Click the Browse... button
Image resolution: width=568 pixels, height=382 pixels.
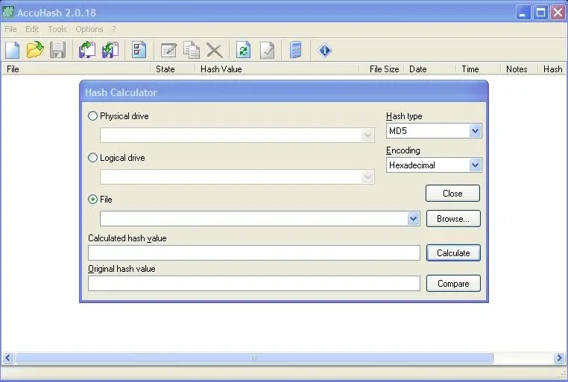453,218
